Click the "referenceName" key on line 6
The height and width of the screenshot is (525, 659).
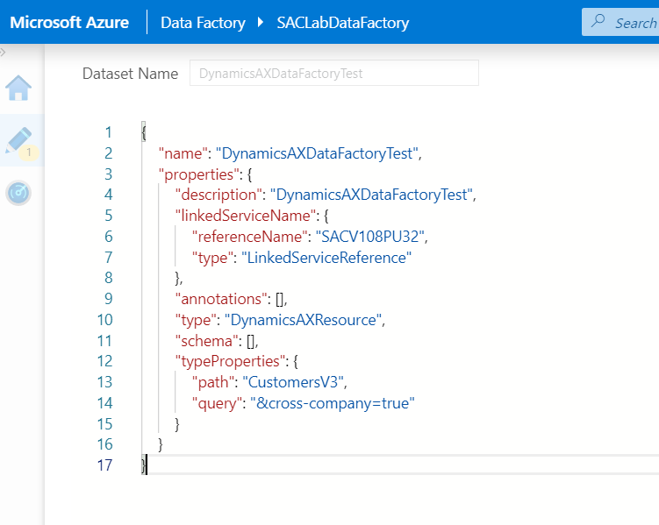click(250, 237)
